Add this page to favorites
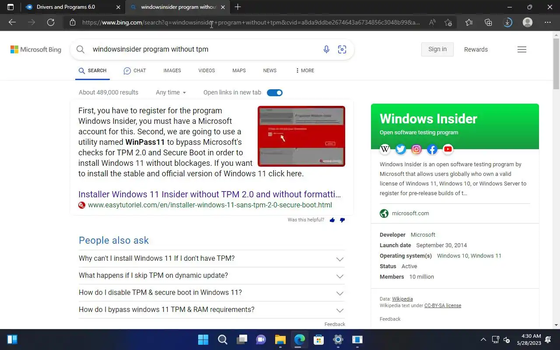The height and width of the screenshot is (350, 560). pyautogui.click(x=448, y=22)
